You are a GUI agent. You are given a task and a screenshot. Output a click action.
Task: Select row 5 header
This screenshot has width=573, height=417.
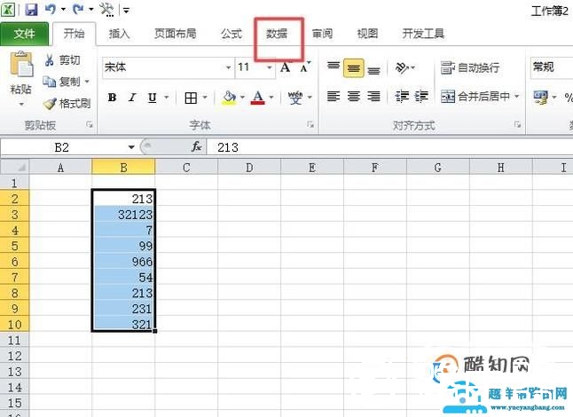[14, 246]
